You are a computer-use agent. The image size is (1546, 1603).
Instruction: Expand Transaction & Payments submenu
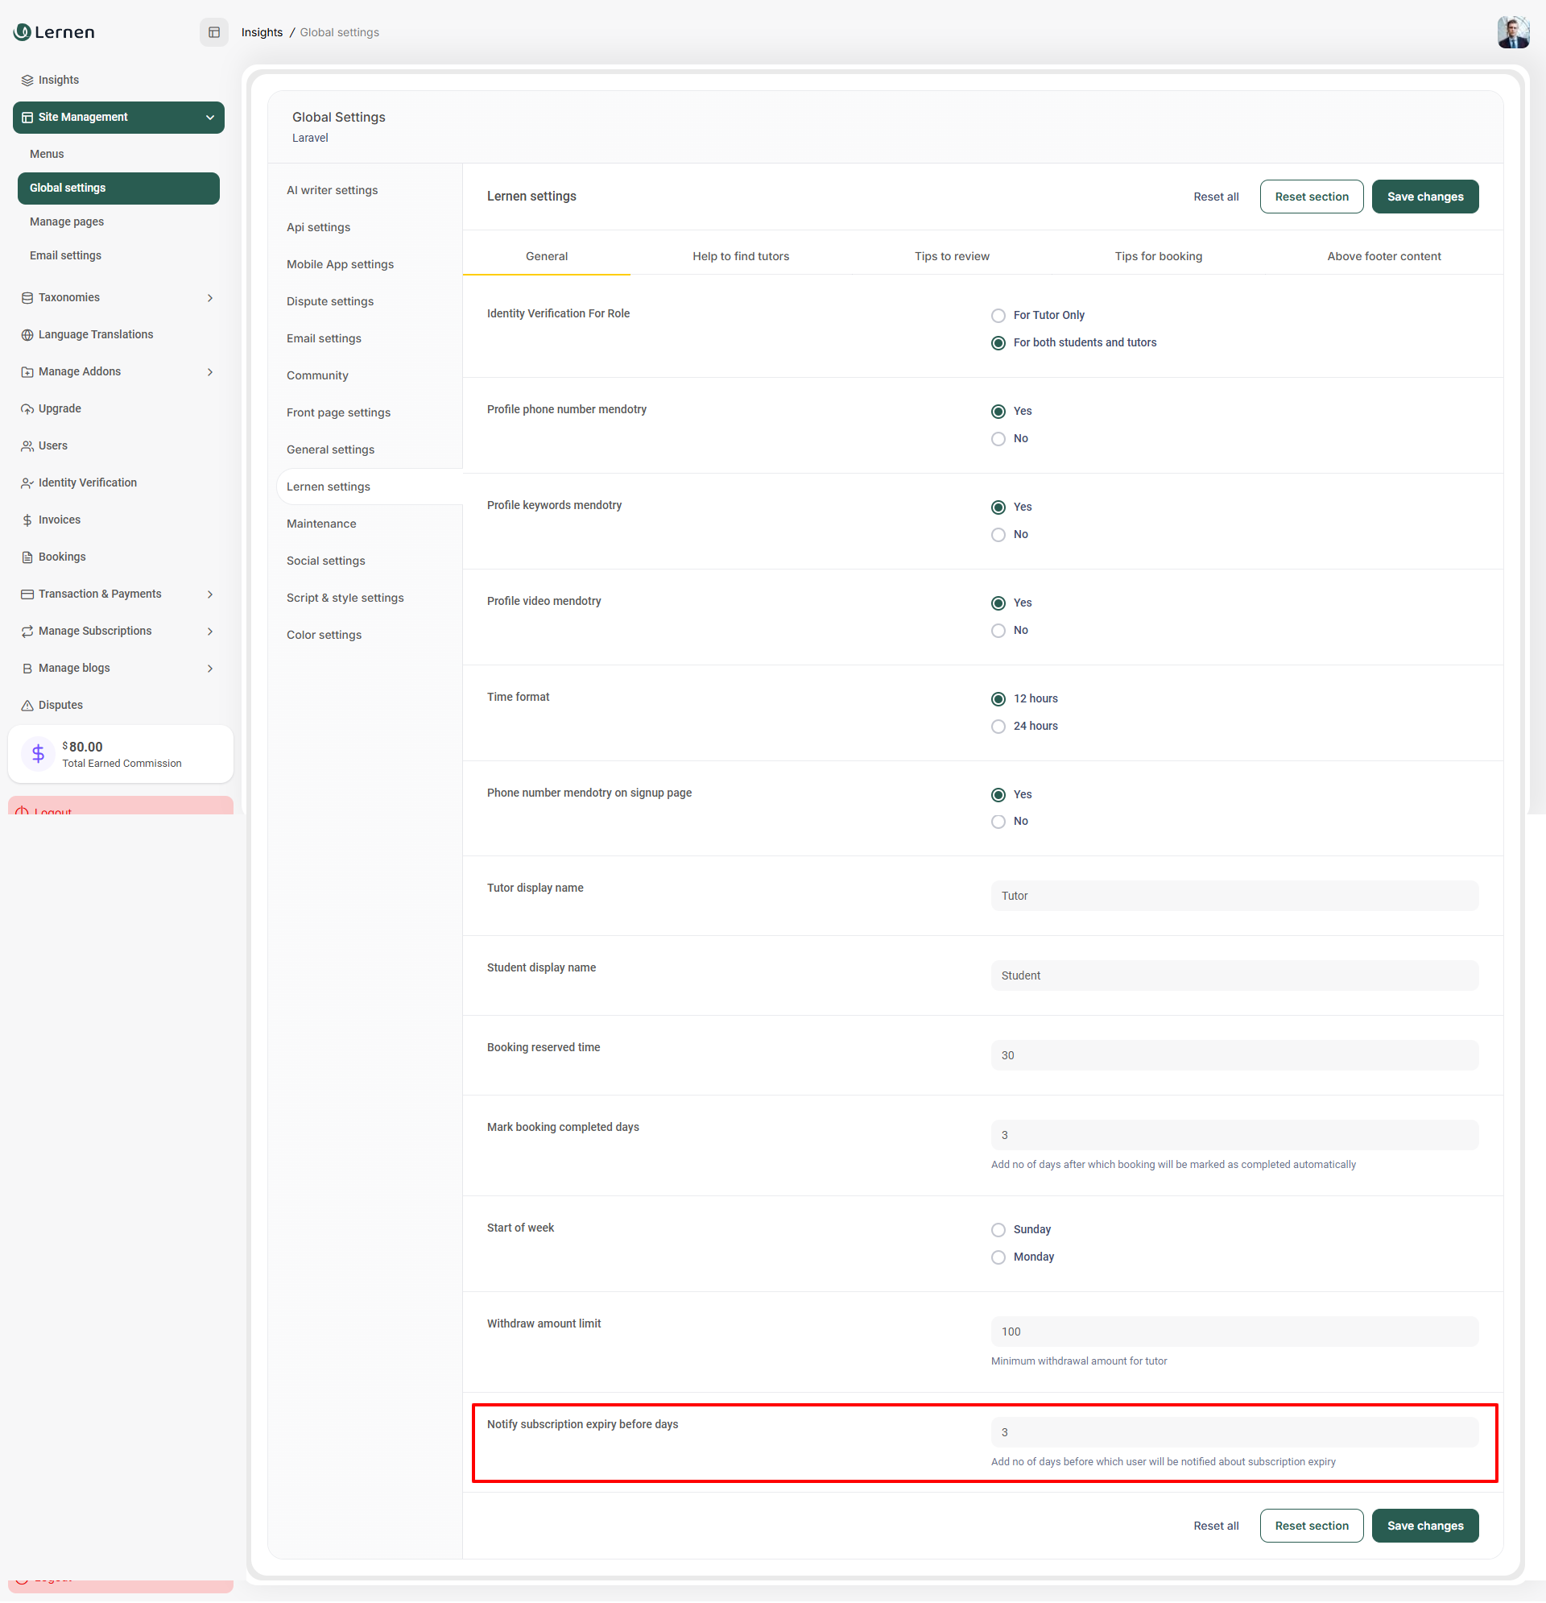point(210,594)
